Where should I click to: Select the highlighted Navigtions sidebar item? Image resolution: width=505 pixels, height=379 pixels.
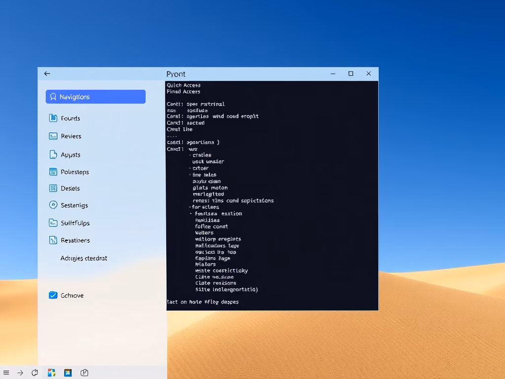[95, 97]
